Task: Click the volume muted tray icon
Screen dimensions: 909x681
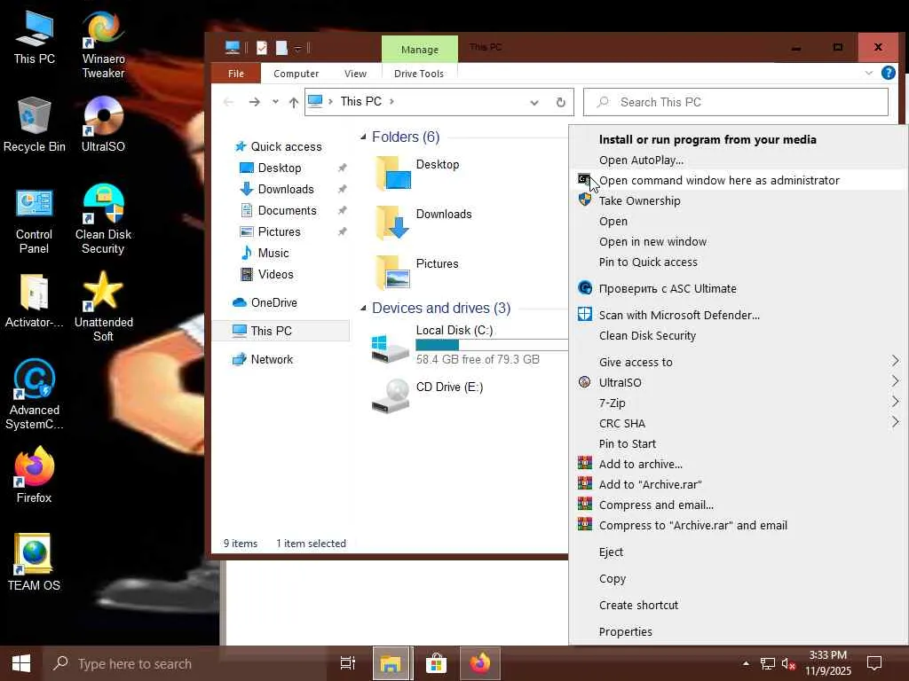Action: 788,663
